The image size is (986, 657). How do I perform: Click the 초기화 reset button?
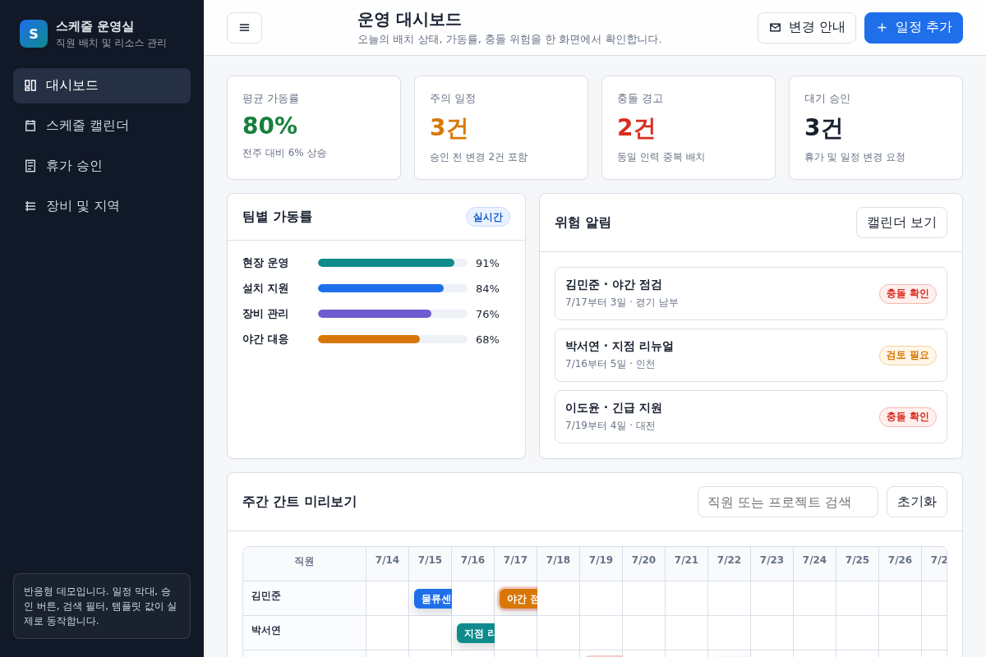tap(917, 502)
